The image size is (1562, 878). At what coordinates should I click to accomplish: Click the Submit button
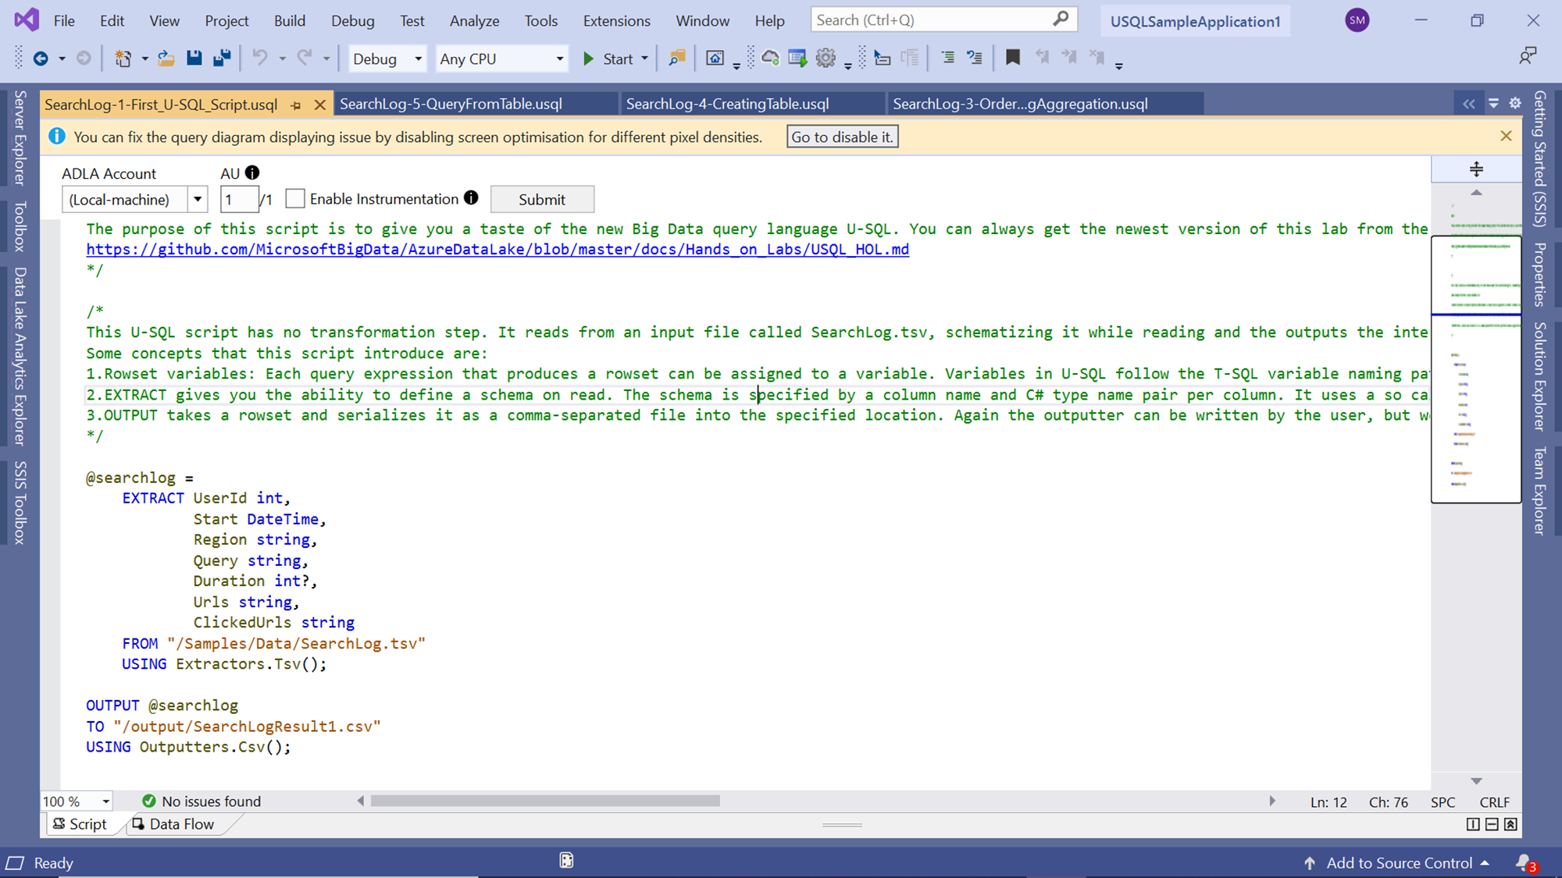point(541,199)
